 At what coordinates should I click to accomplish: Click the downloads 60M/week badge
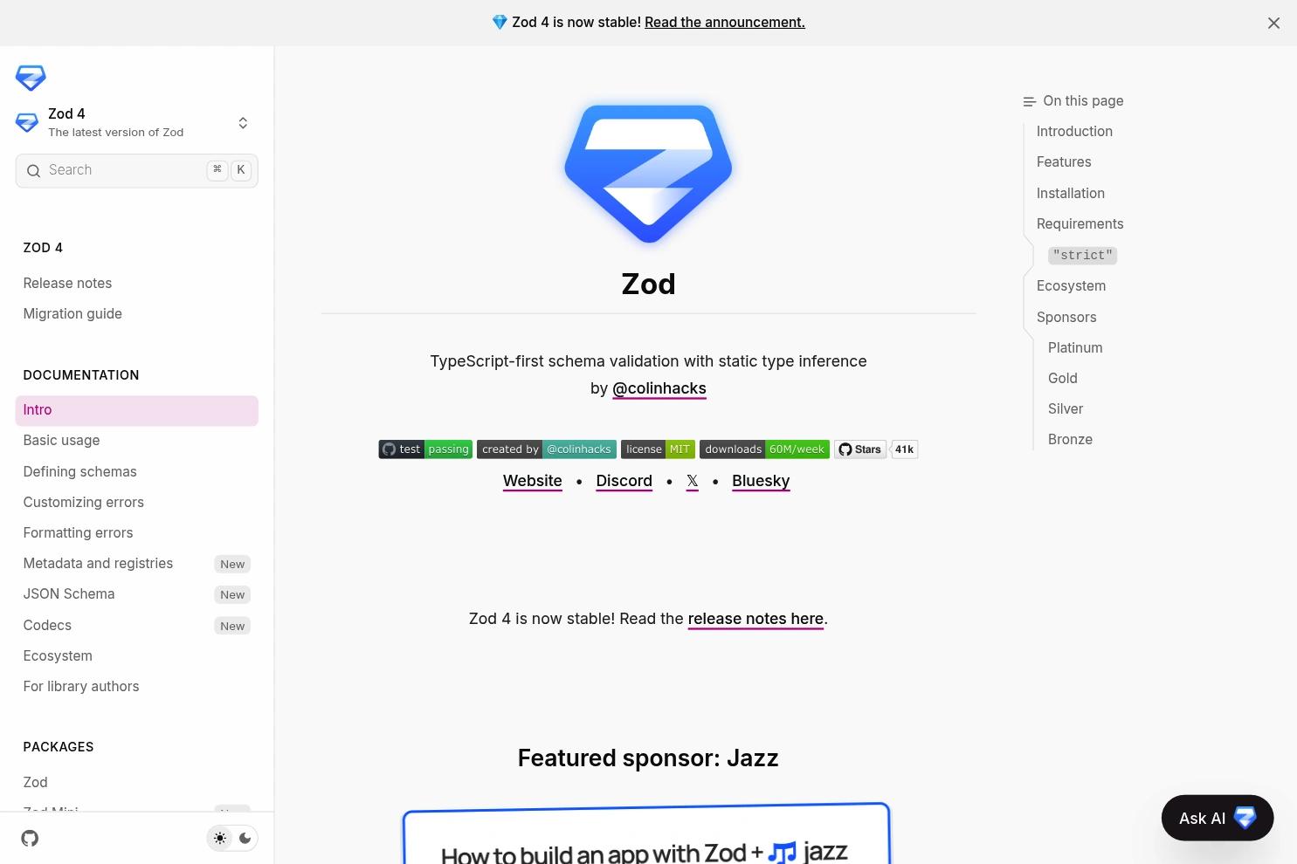763,449
